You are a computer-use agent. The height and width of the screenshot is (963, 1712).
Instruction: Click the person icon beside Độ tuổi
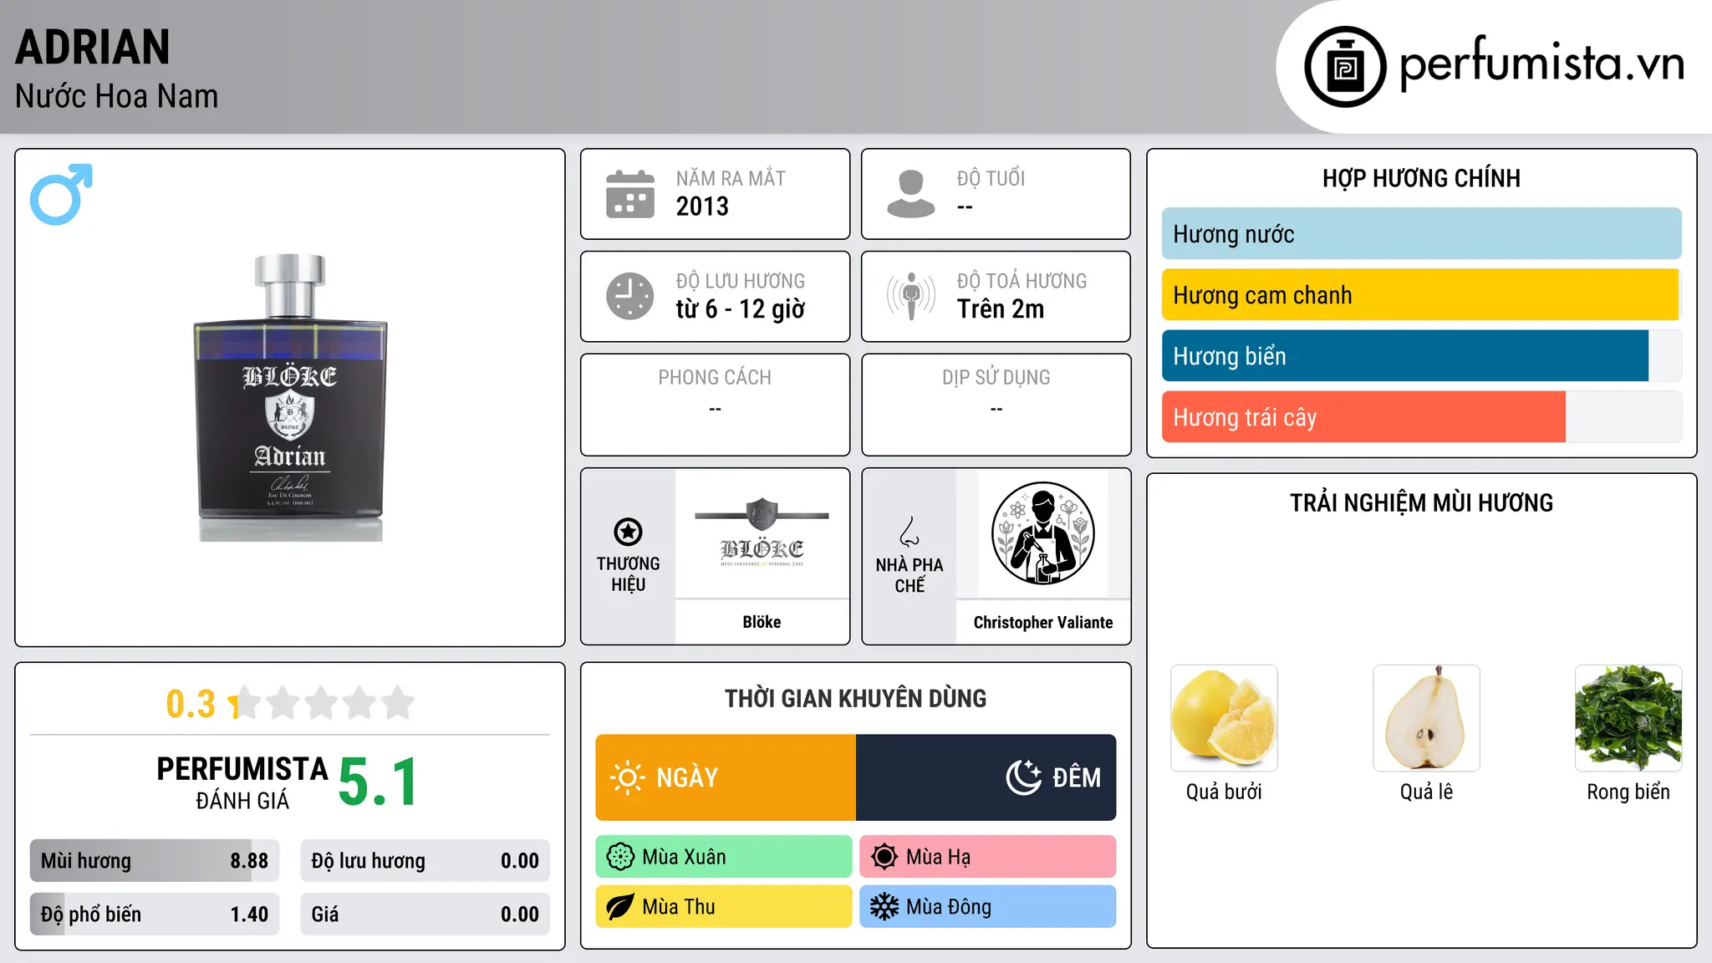(911, 194)
